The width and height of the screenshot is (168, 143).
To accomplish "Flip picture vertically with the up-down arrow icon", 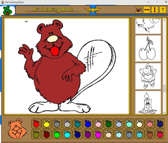I will (x=155, y=10).
